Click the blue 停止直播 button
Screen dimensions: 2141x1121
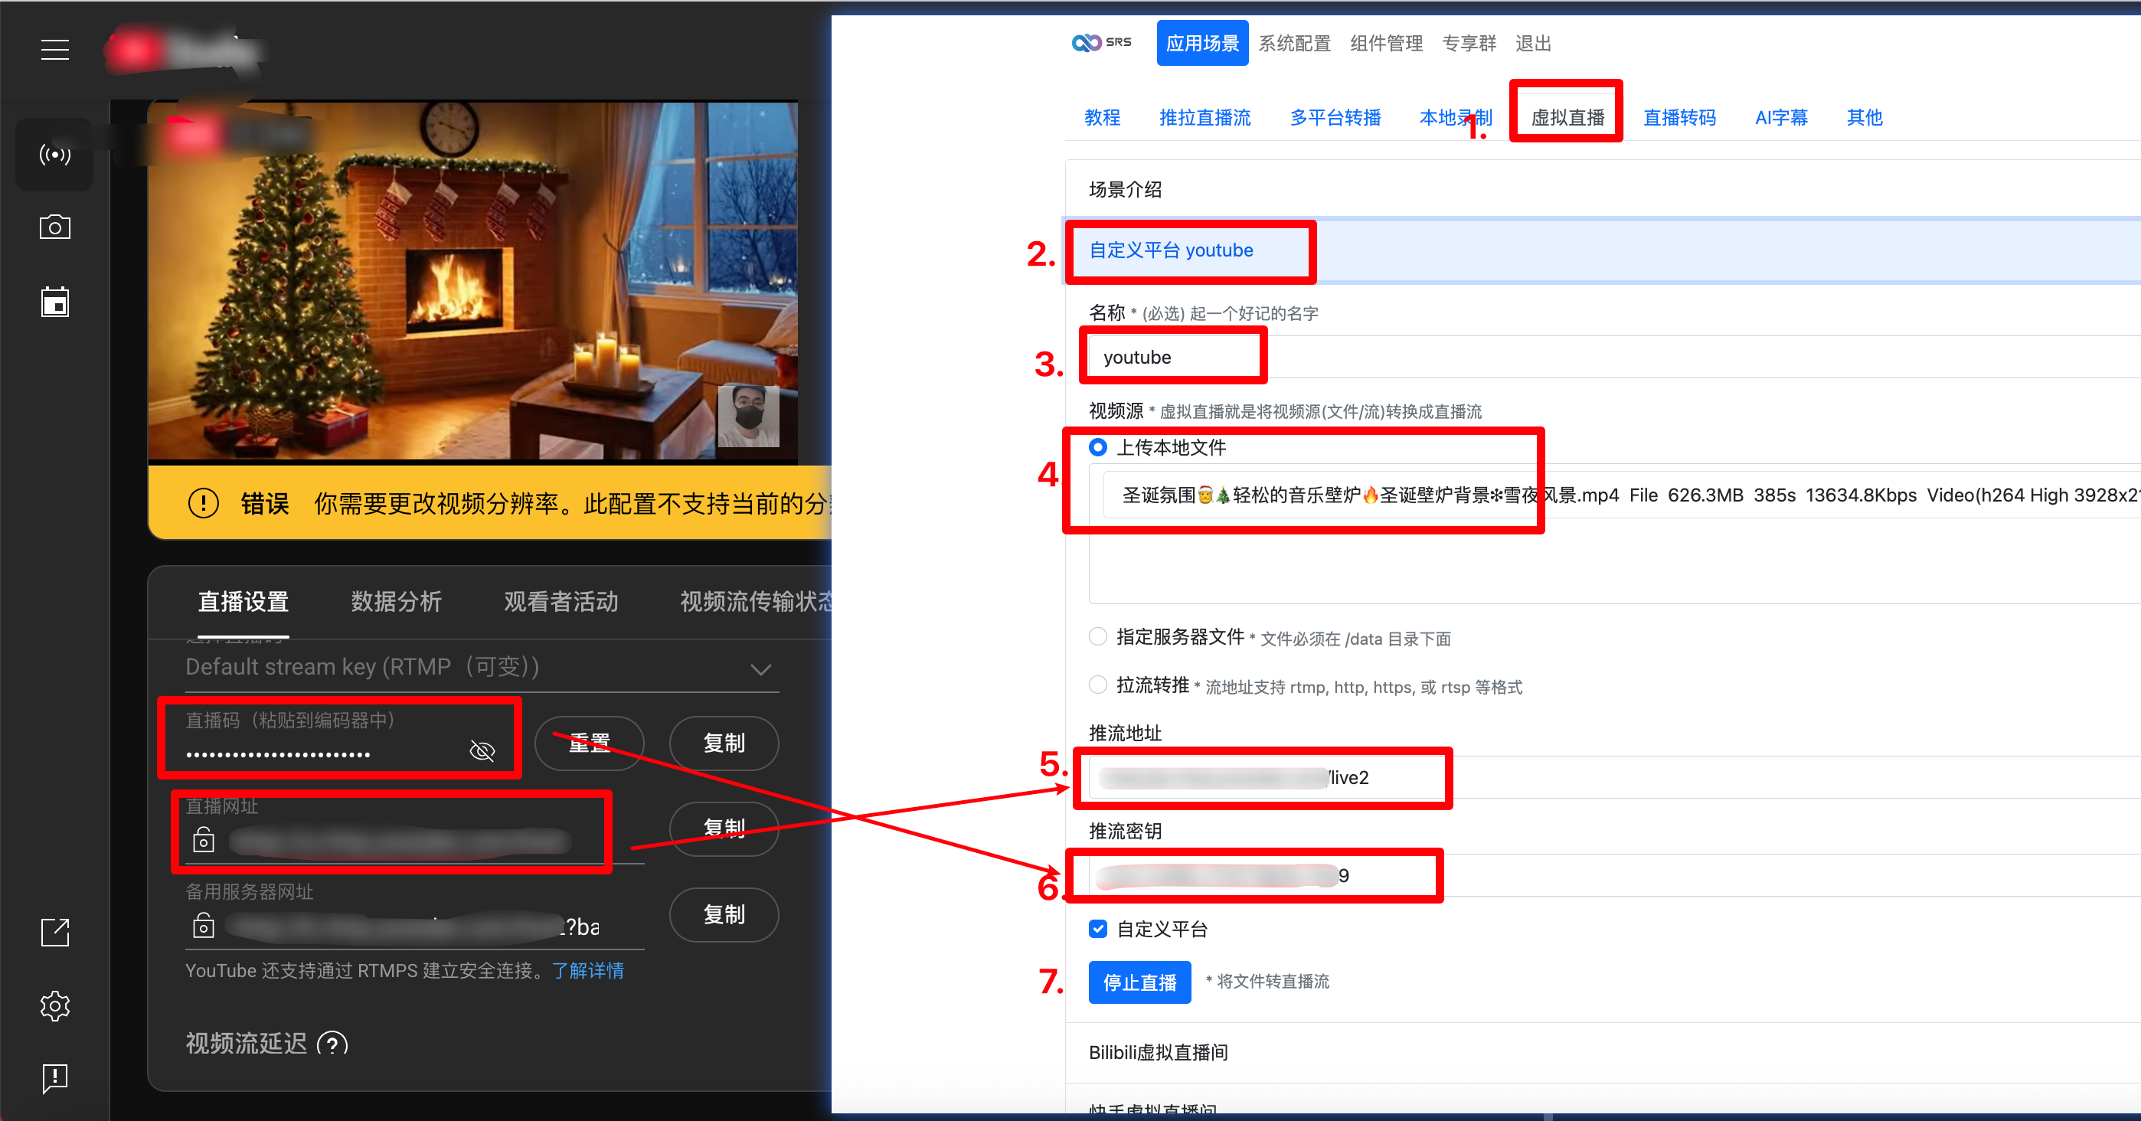tap(1139, 983)
